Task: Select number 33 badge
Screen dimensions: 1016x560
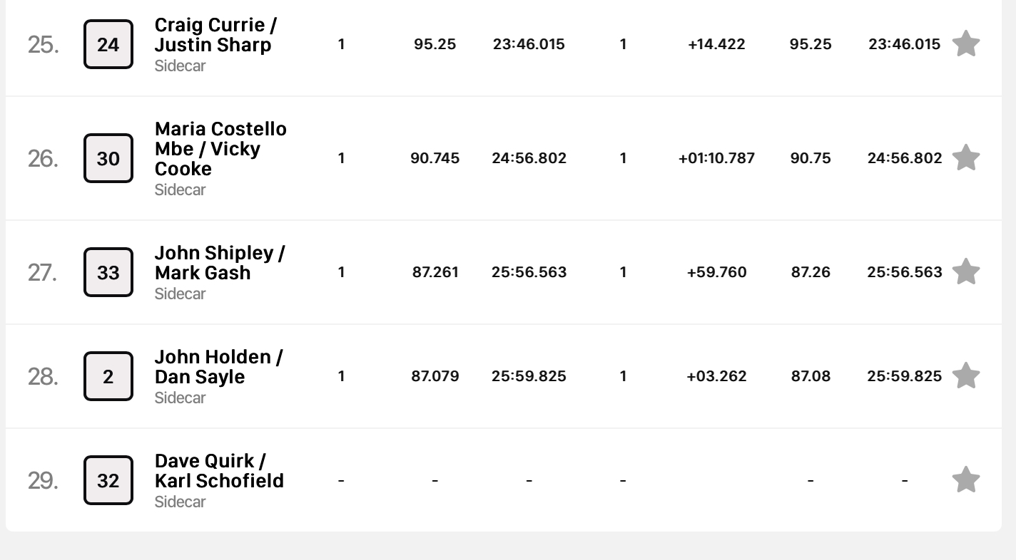Action: tap(108, 272)
